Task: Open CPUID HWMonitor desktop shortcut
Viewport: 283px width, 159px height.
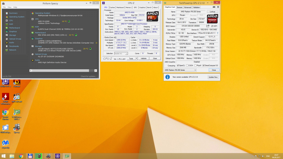Action: (5, 99)
